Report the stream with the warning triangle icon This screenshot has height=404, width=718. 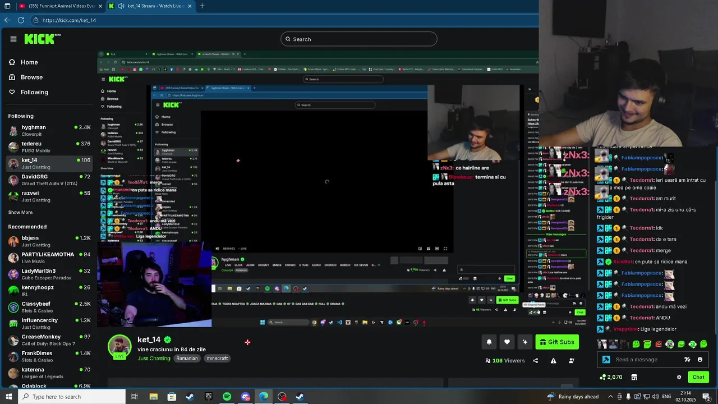tap(553, 361)
